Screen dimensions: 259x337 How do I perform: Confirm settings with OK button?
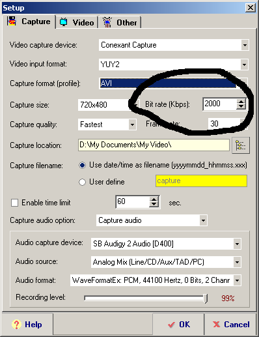pos(178,325)
